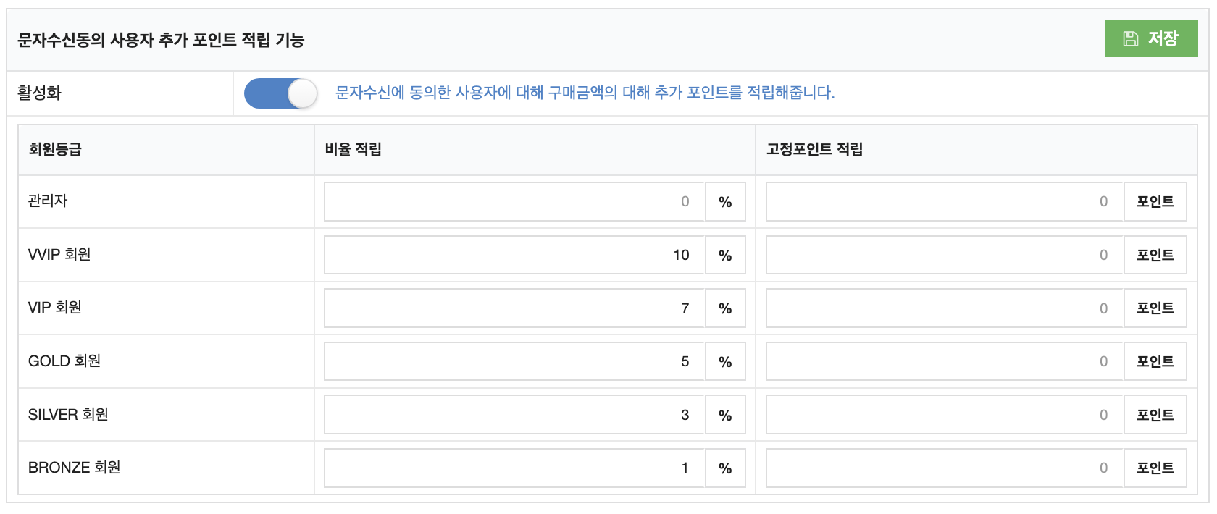Click the VVIP 회원 fixed point input
The width and height of the screenshot is (1217, 514).
[x=945, y=255]
